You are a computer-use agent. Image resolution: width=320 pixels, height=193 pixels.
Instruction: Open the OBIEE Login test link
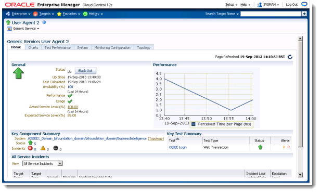tap(178, 147)
